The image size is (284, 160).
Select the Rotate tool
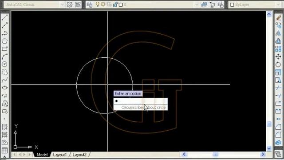point(278,64)
